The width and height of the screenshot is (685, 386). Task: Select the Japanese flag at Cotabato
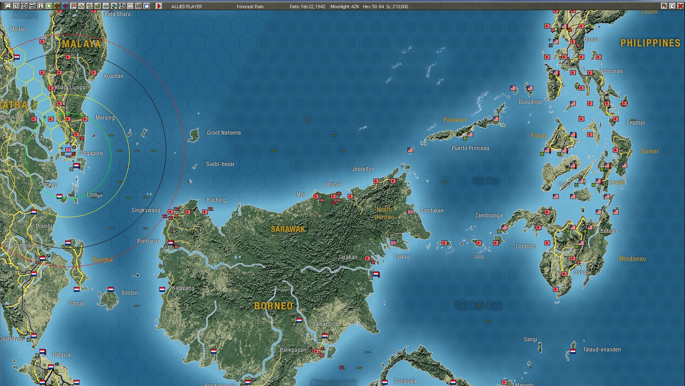pos(547,243)
